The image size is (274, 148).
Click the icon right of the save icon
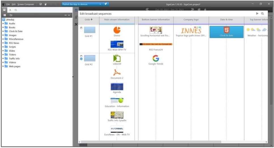(x=45, y=4)
